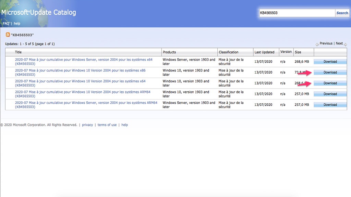Sort results by Products column header
The image size is (351, 197).
point(169,52)
